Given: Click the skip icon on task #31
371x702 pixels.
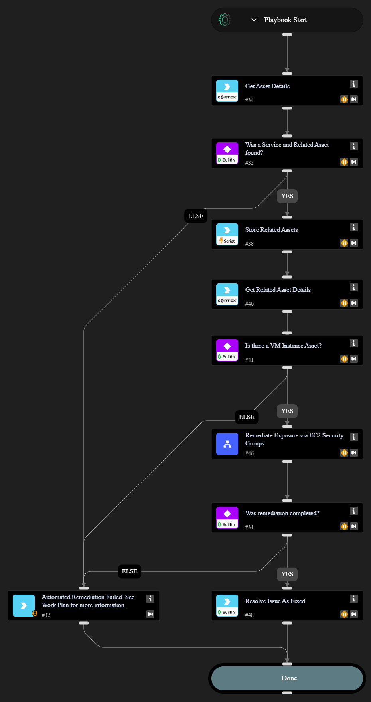Looking at the screenshot, I should (354, 526).
